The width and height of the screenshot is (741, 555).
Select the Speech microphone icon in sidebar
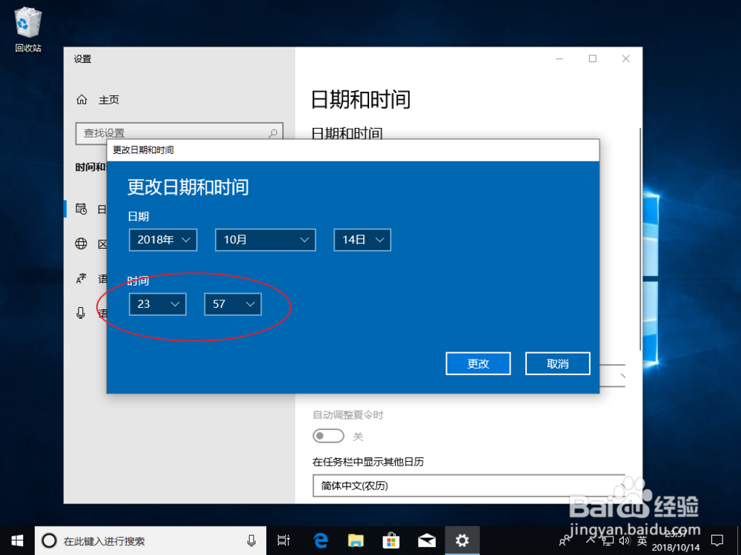(82, 313)
